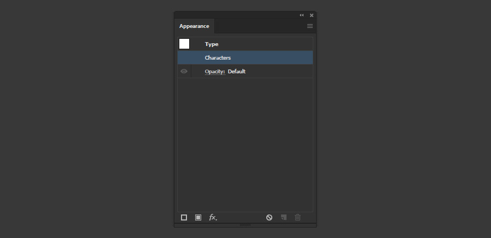491x238 pixels.
Task: Open the fx Add New Effect menu
Action: 213,217
